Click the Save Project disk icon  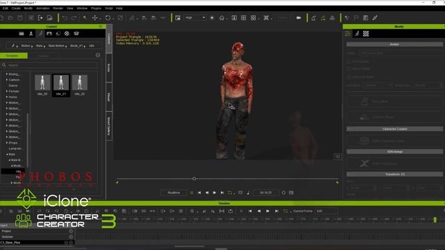pos(20,18)
